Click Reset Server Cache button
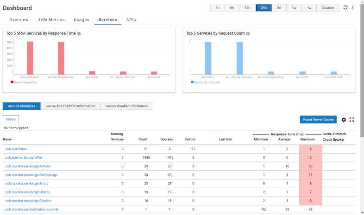This screenshot has width=364, height=215. pyautogui.click(x=318, y=119)
